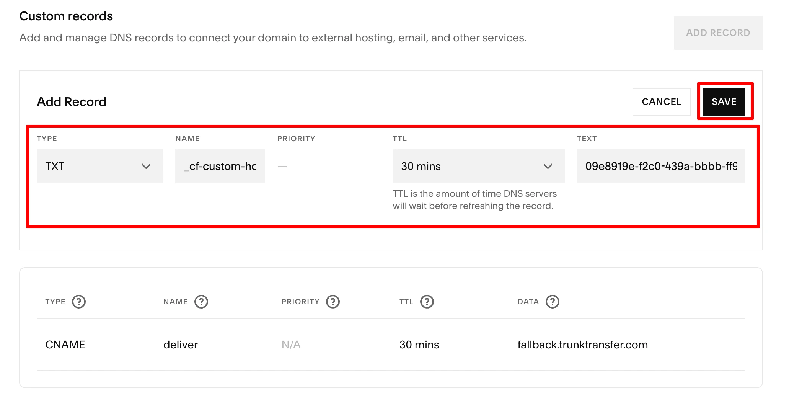789x405 pixels.
Task: Click the 30 mins TTL in CNAME row
Action: [x=419, y=345]
